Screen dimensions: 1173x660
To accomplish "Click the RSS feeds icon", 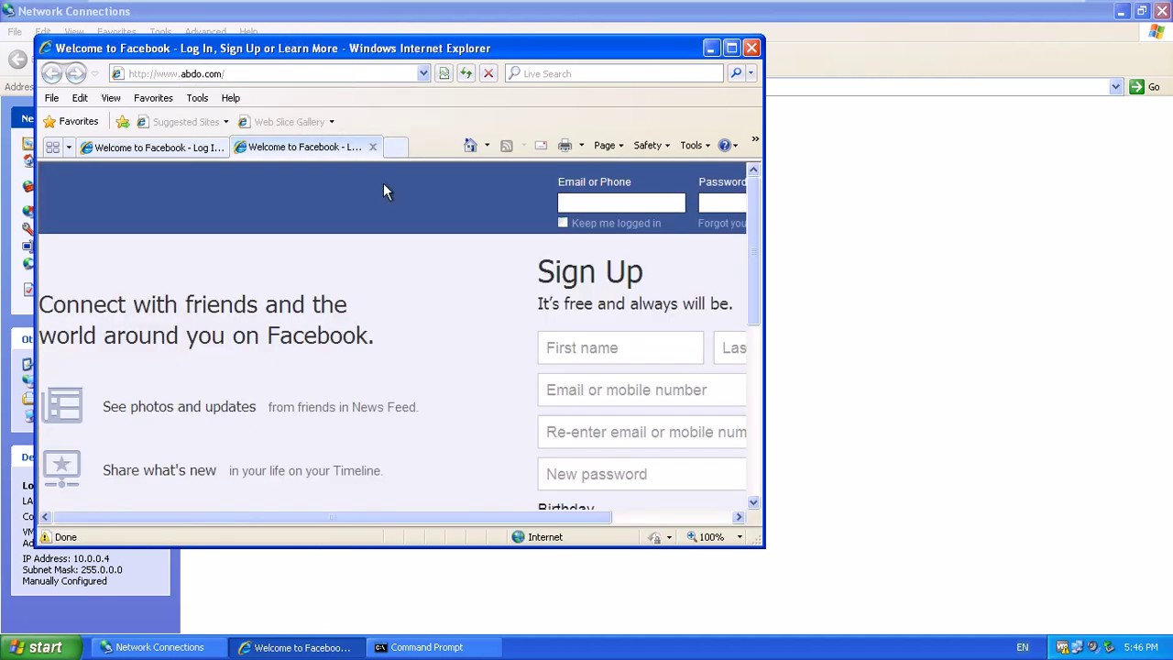I will tap(506, 145).
